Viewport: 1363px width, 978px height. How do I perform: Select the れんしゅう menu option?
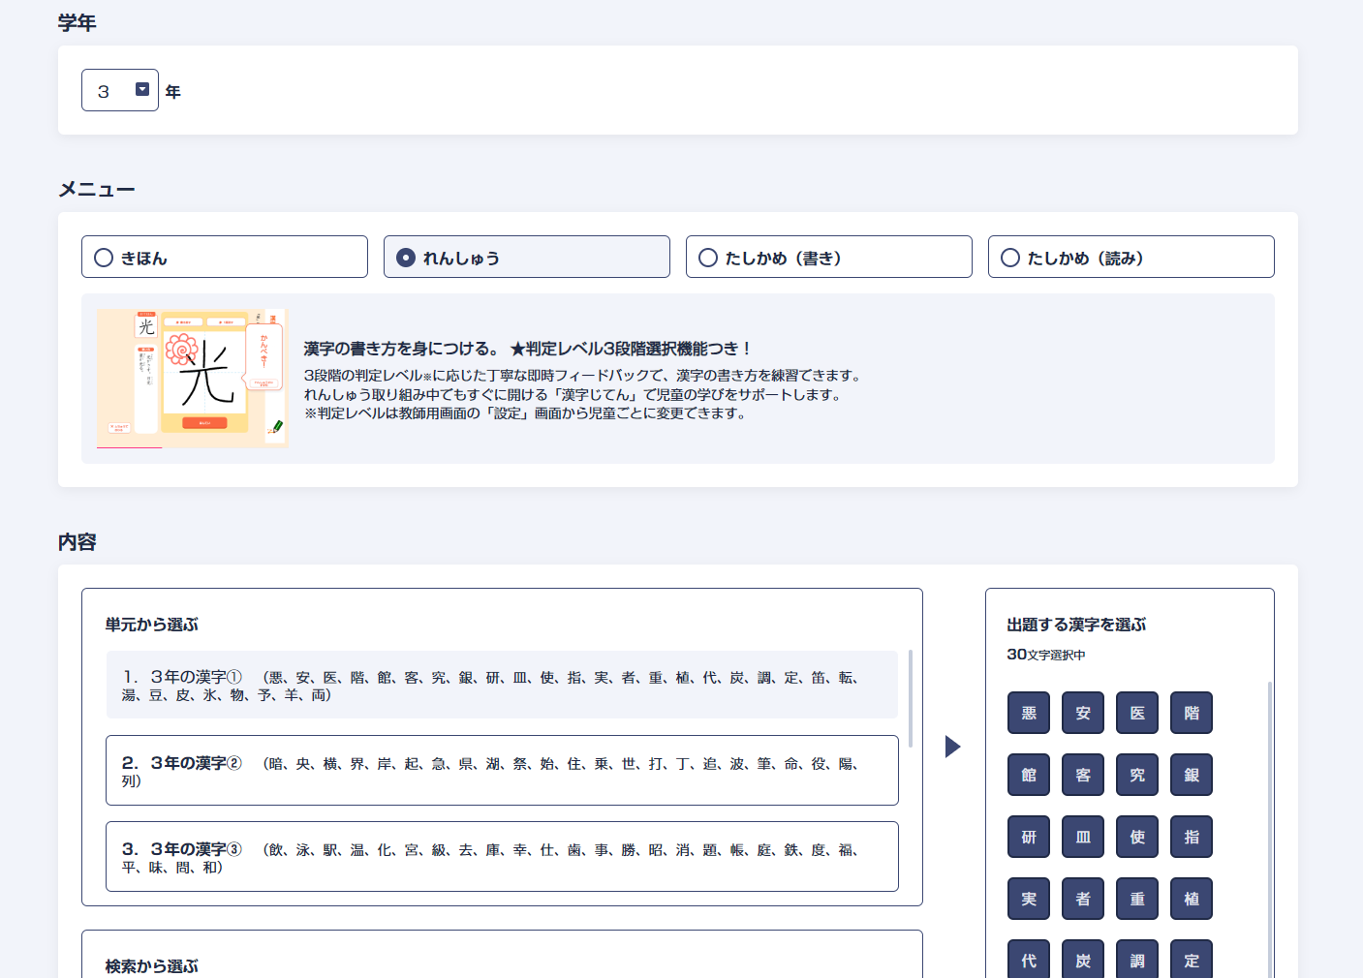pyautogui.click(x=527, y=258)
